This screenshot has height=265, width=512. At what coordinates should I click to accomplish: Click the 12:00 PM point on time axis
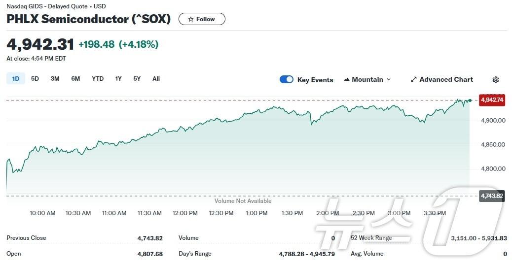point(185,213)
